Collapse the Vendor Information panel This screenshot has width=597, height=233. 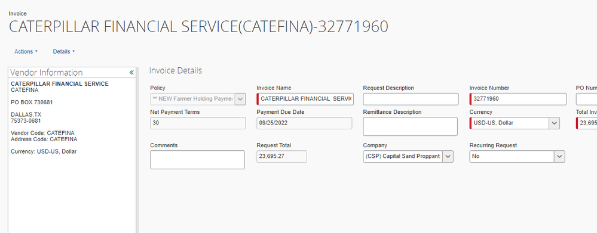pyautogui.click(x=131, y=73)
